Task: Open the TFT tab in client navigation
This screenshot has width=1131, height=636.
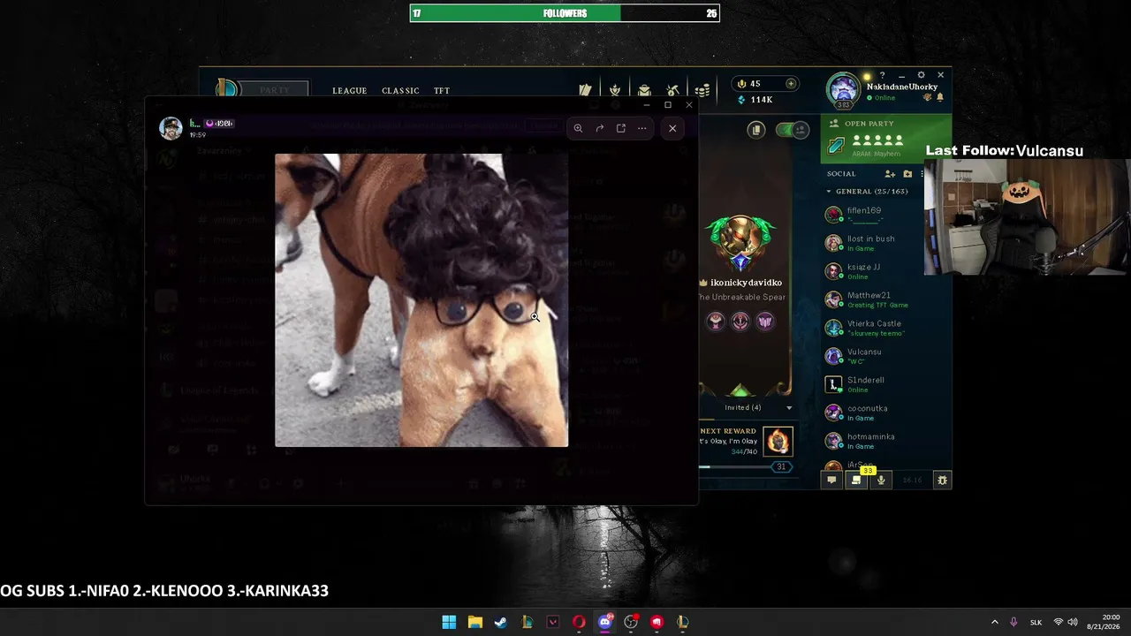Action: (442, 91)
